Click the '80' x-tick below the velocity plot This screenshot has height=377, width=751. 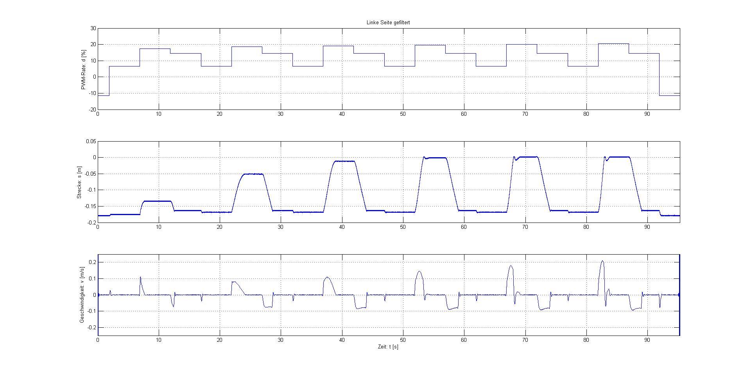click(586, 340)
